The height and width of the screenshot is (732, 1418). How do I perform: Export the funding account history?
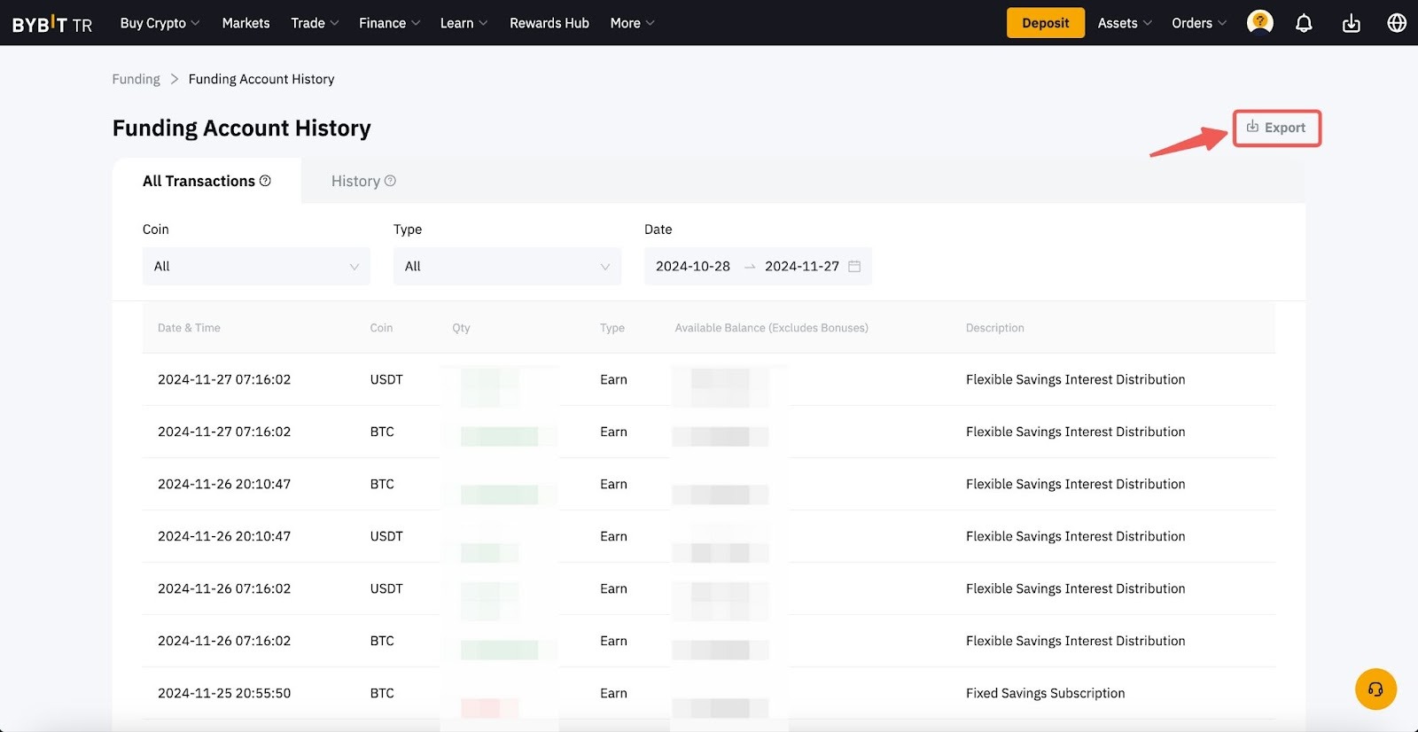pyautogui.click(x=1276, y=128)
